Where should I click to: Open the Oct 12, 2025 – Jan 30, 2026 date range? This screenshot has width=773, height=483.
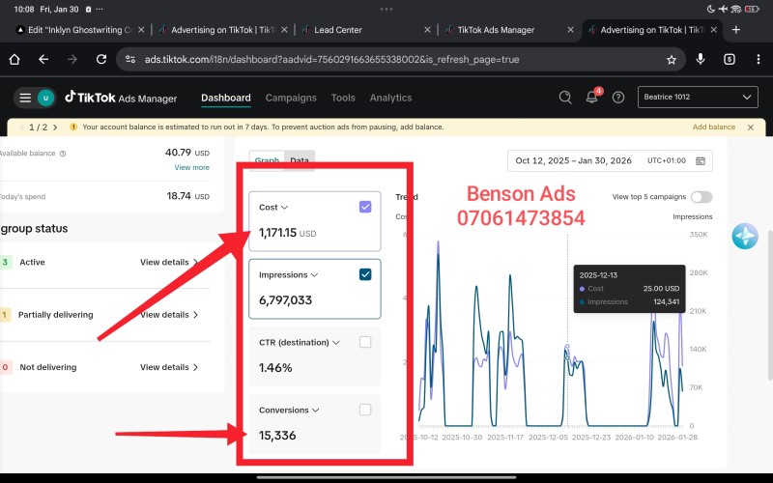pos(610,160)
